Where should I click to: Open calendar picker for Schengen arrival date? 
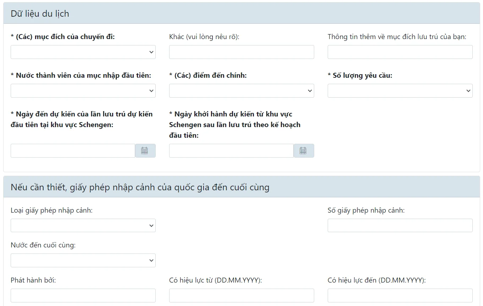(145, 151)
